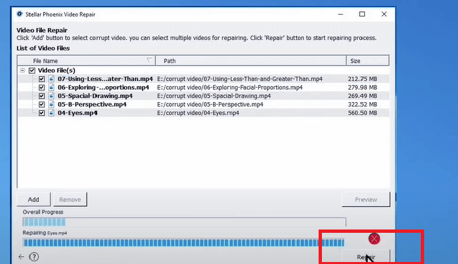The image size is (458, 264).
Task: Click the File Name column header
Action: [x=86, y=61]
